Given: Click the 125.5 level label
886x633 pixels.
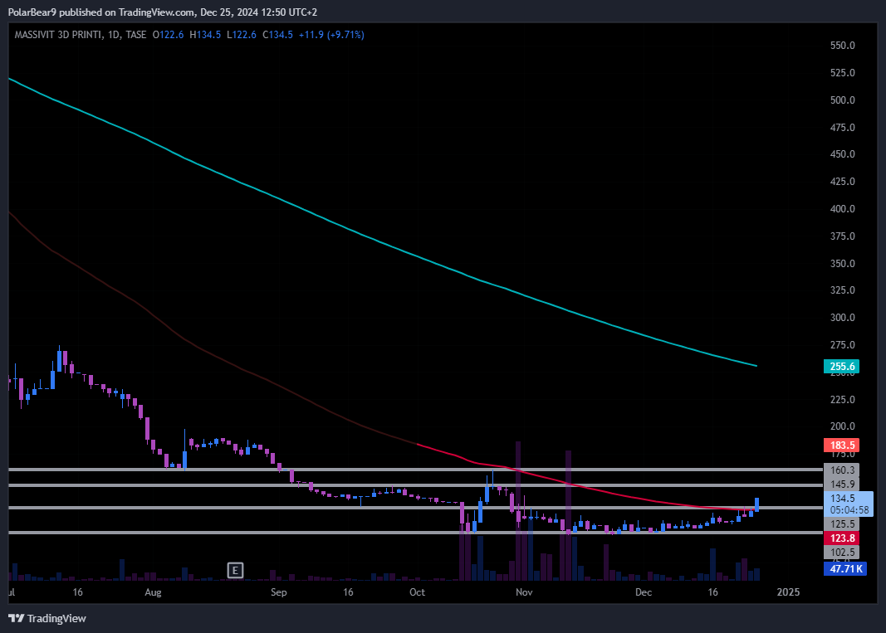Looking at the screenshot, I should (x=841, y=524).
